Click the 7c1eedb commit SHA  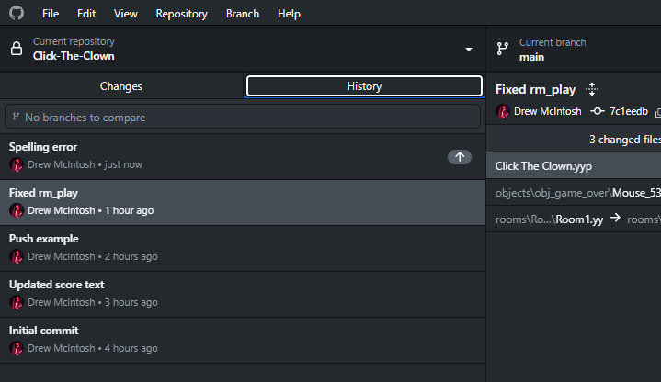tap(629, 111)
